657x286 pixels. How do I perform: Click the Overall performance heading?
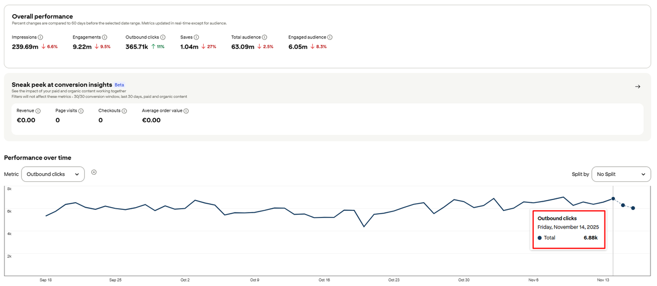[x=42, y=17]
